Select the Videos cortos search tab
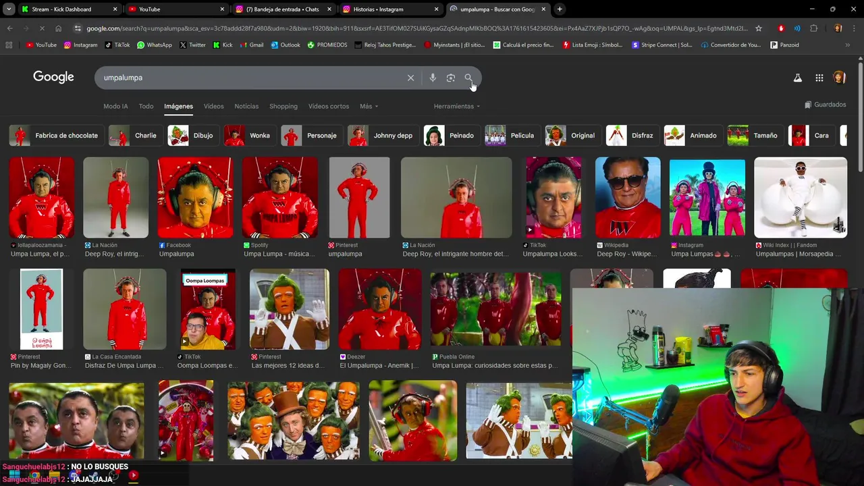The width and height of the screenshot is (864, 486). click(329, 106)
